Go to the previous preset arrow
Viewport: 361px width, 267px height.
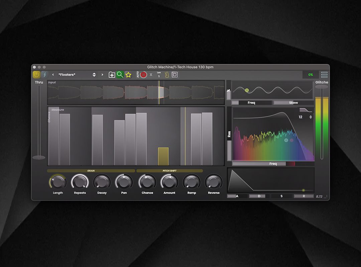pos(53,74)
